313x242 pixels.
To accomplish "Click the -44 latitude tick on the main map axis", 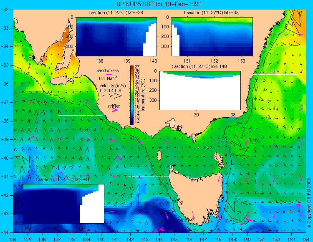I will pyautogui.click(x=5, y=232).
